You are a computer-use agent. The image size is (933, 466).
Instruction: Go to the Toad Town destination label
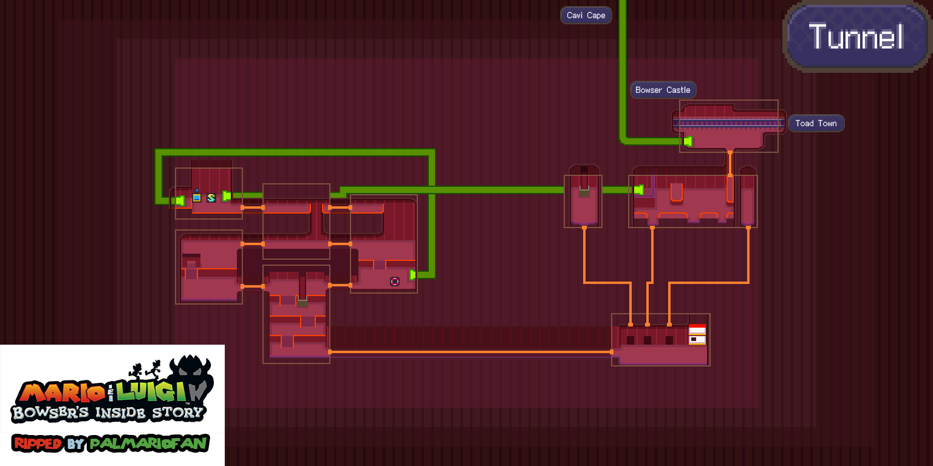pyautogui.click(x=816, y=123)
